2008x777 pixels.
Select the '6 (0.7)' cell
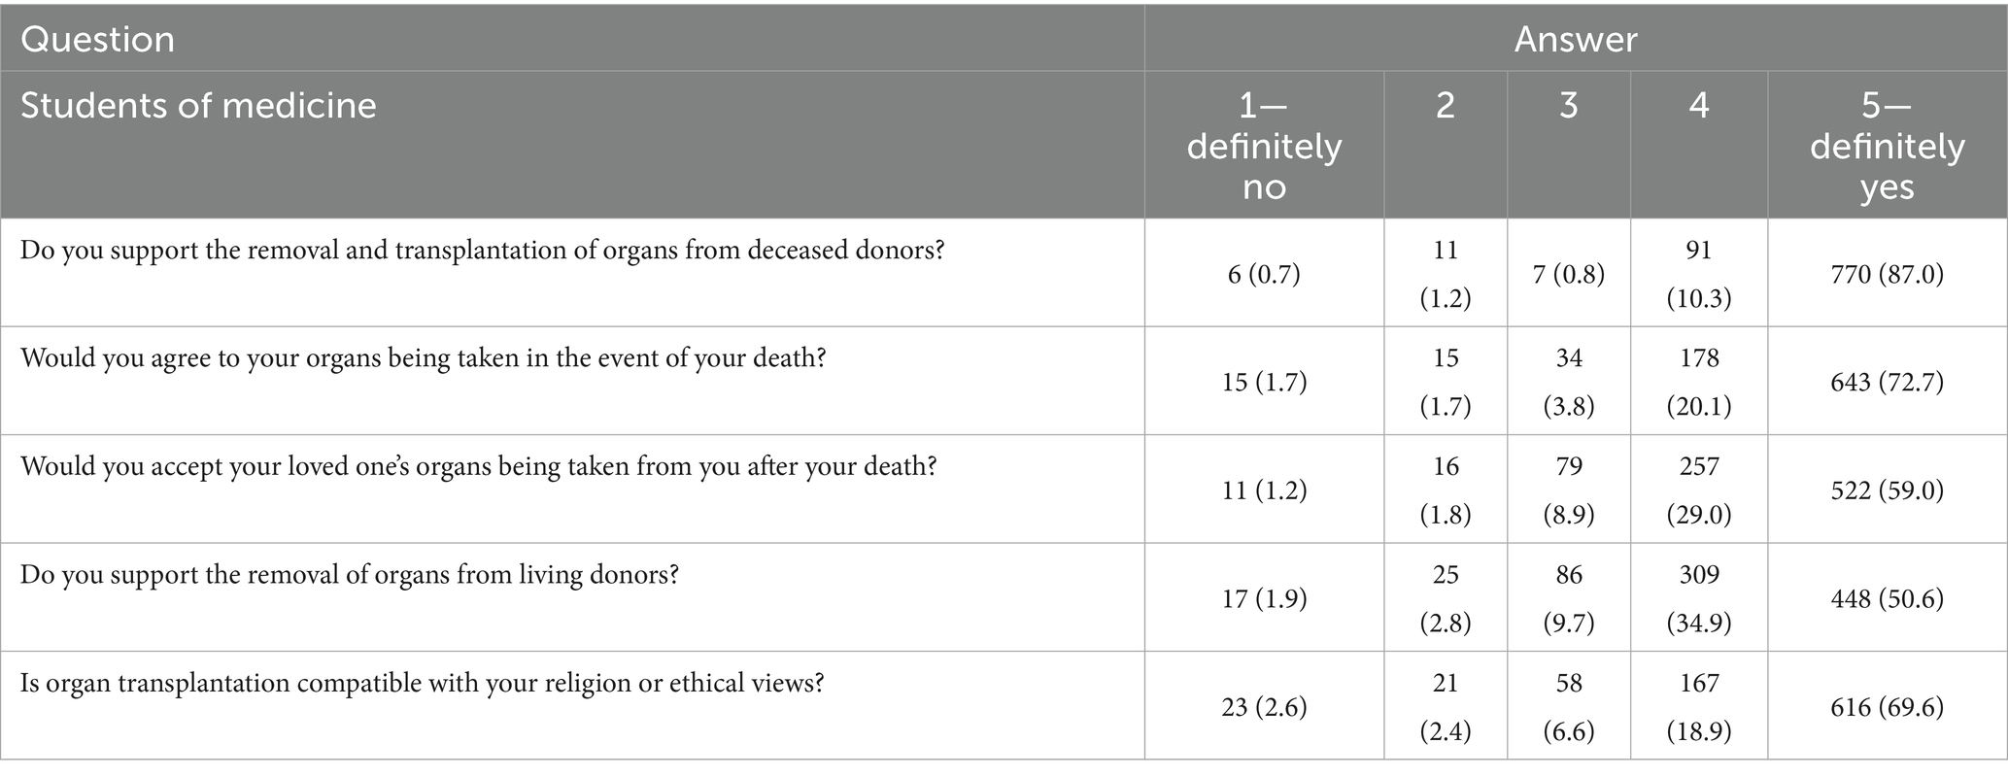(x=1264, y=274)
